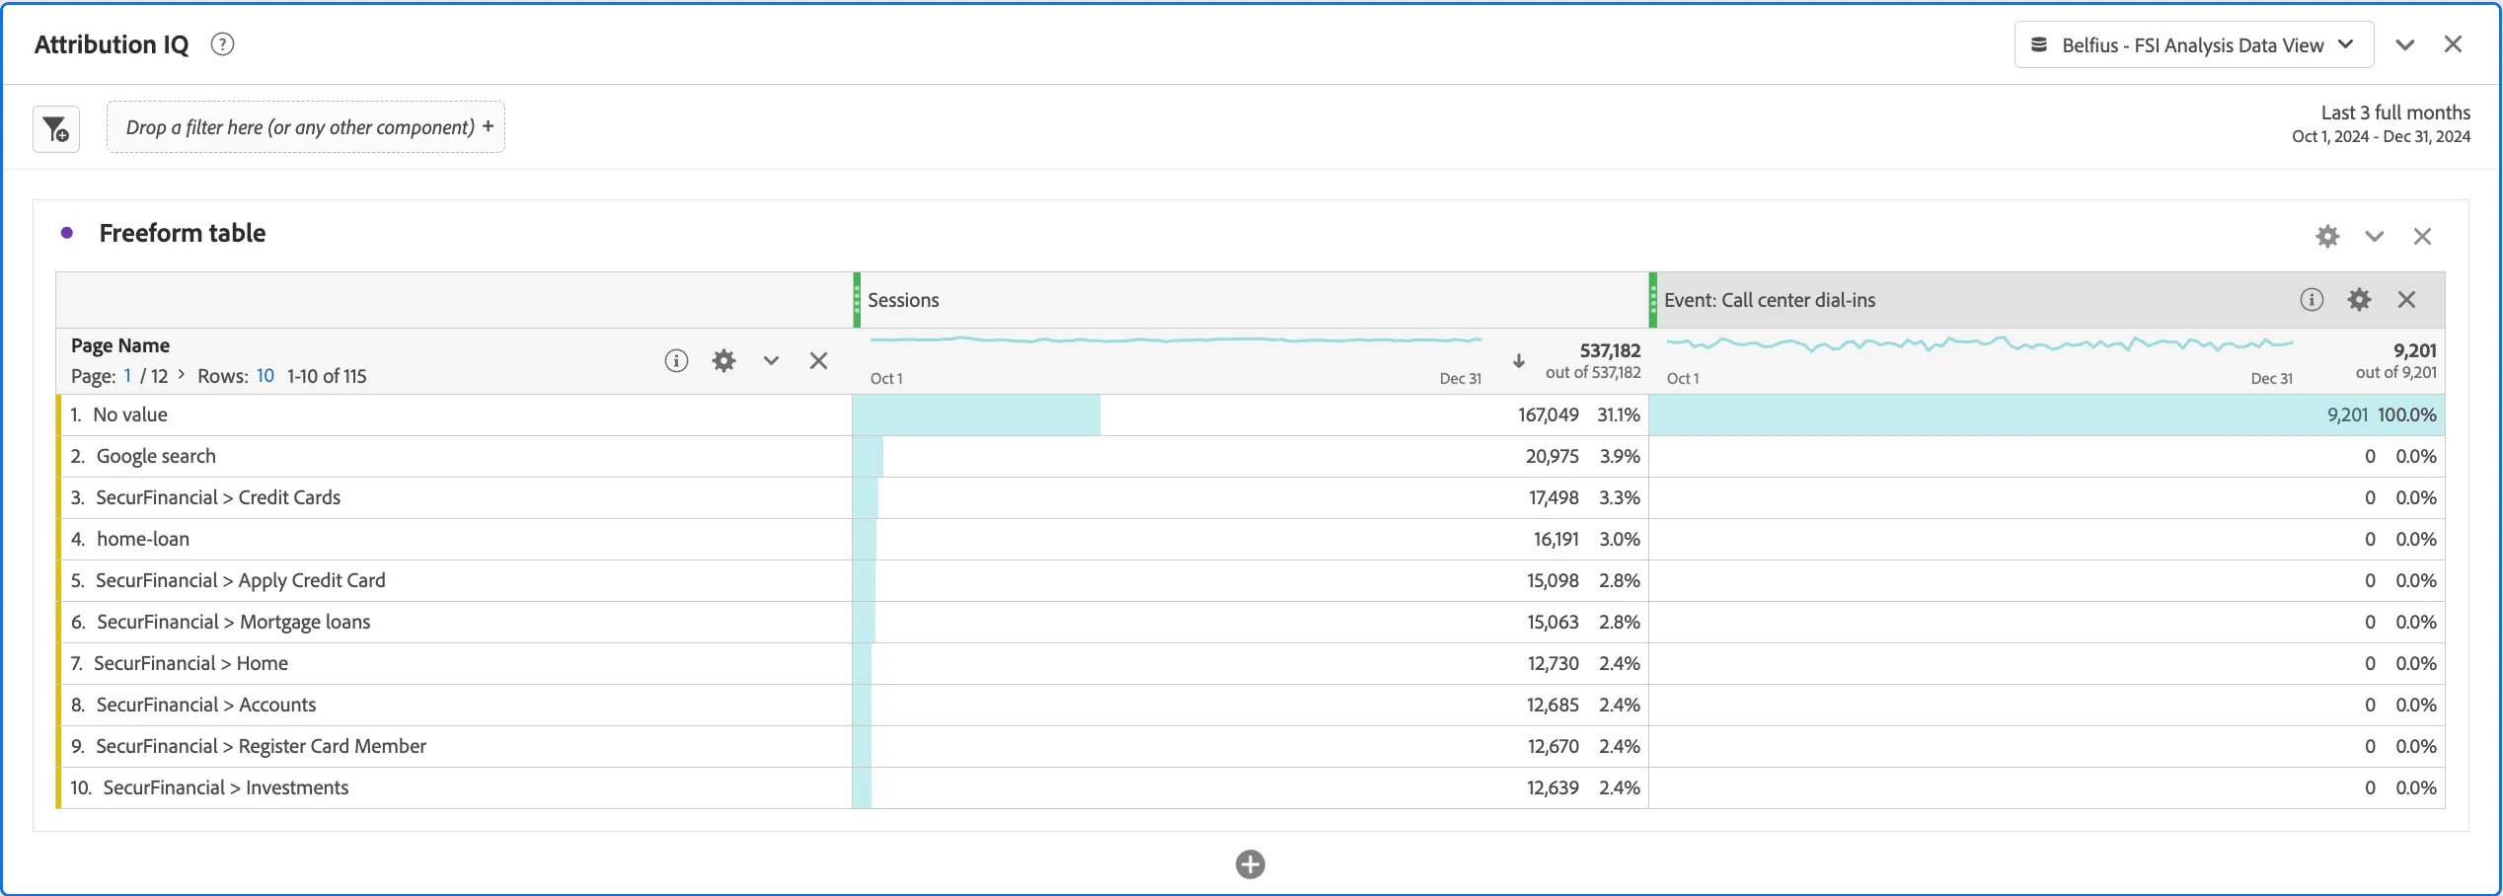Viewport: 2503px width, 896px height.
Task: Select SecurFinancial > Apply Credit Card row
Action: pos(454,580)
